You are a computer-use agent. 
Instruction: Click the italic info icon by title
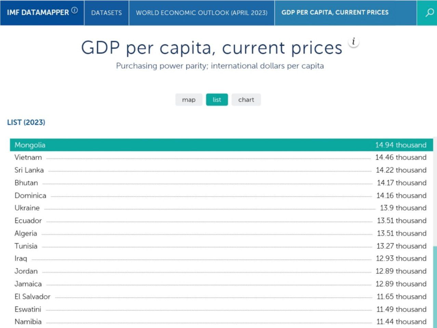coord(354,42)
